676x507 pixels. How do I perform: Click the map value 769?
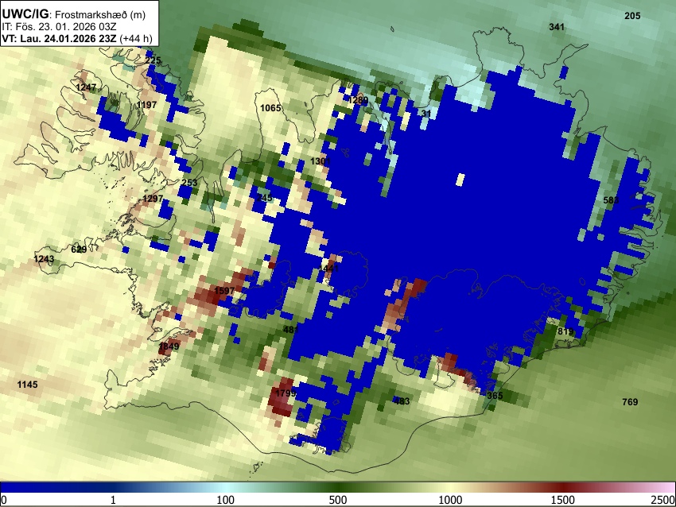click(x=630, y=402)
